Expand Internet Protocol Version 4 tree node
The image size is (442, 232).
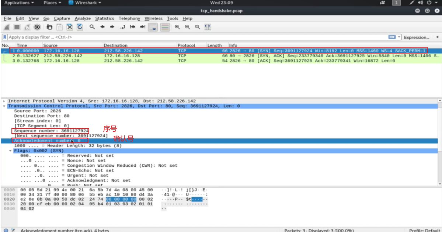4,101
